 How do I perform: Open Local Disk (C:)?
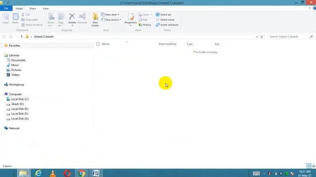[x=20, y=99]
